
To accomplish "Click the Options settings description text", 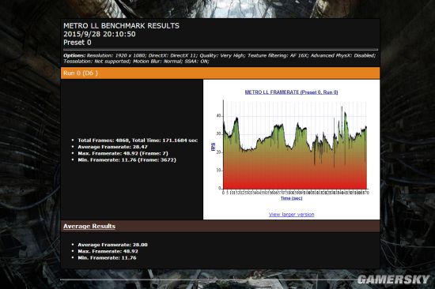I will [x=219, y=58].
